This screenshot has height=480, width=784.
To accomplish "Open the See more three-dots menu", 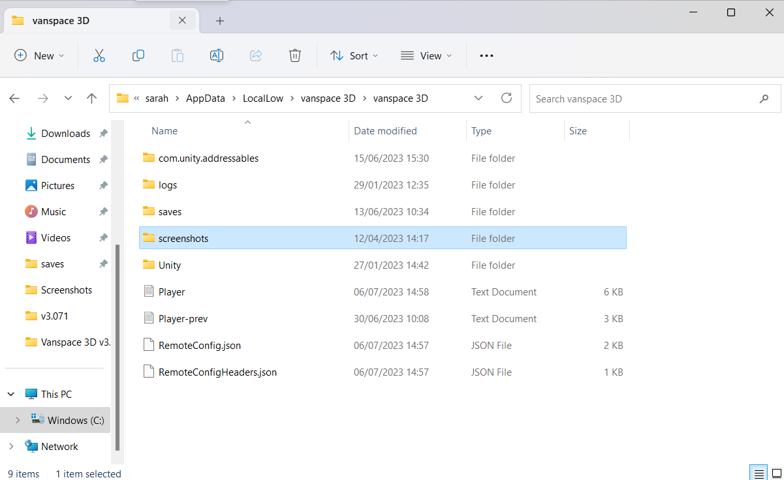I will pos(486,55).
